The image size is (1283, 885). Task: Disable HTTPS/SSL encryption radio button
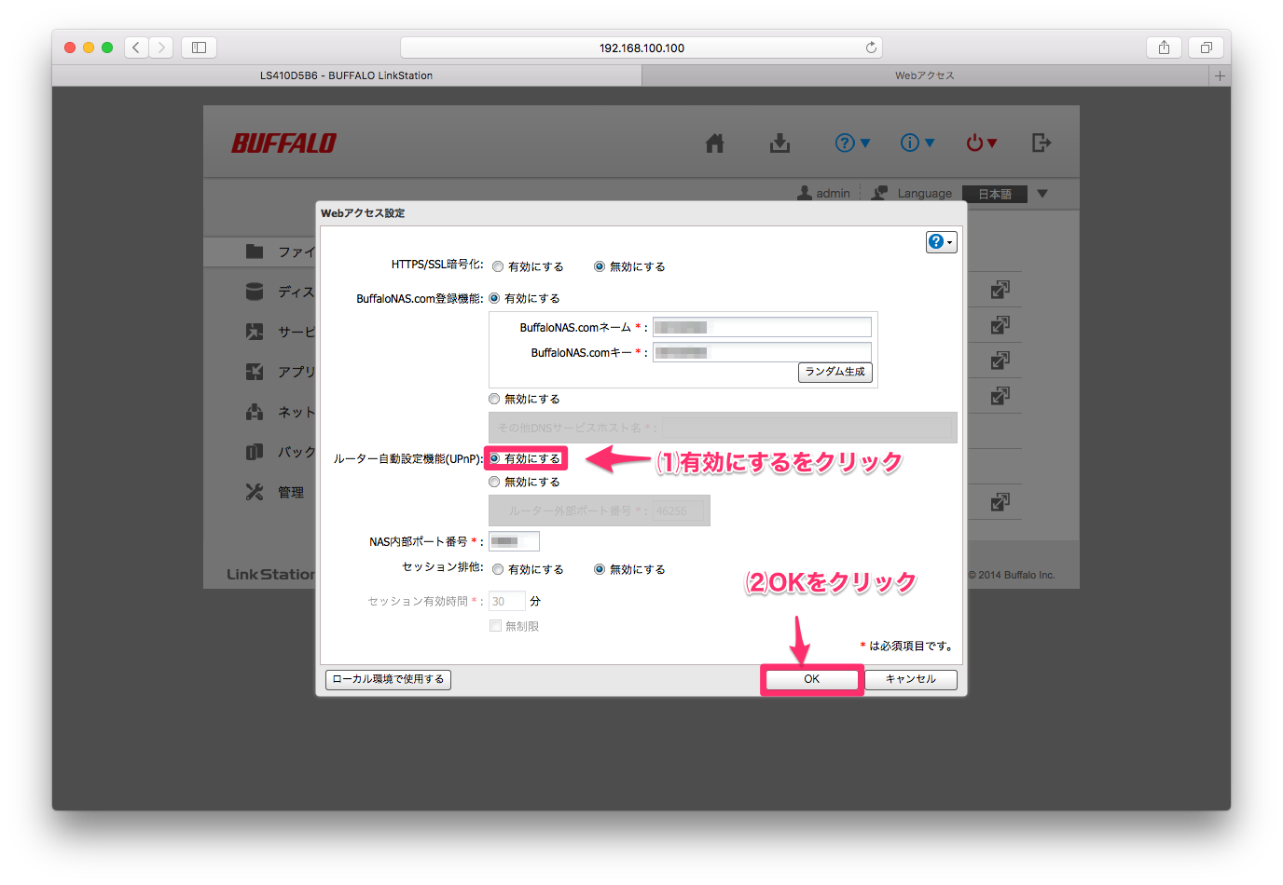pyautogui.click(x=600, y=266)
